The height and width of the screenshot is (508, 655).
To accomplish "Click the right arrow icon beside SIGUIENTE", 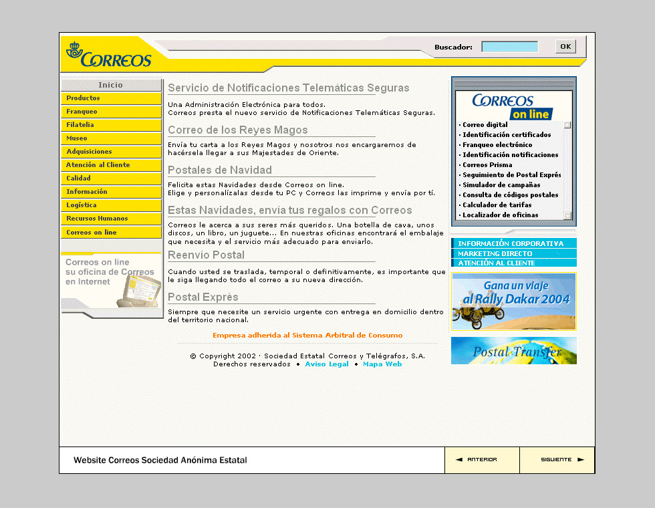I will click(581, 460).
